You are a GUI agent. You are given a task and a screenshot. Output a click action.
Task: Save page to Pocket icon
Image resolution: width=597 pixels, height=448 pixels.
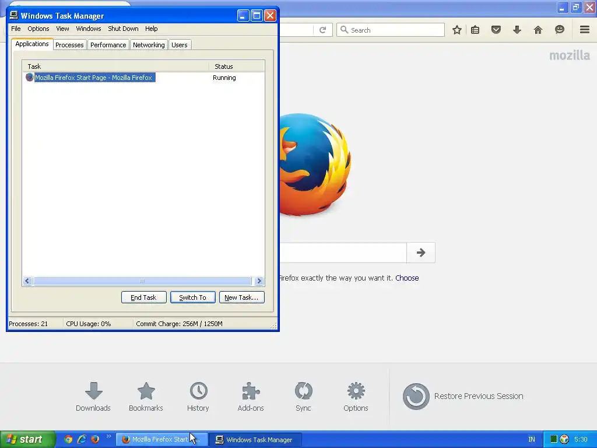tap(496, 30)
